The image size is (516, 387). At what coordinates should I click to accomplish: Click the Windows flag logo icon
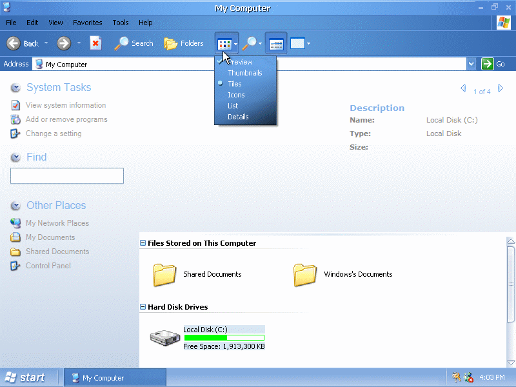click(504, 23)
